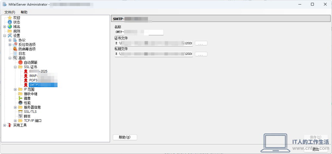
Task: Expand the 实用工具 tree node
Action: (5, 125)
